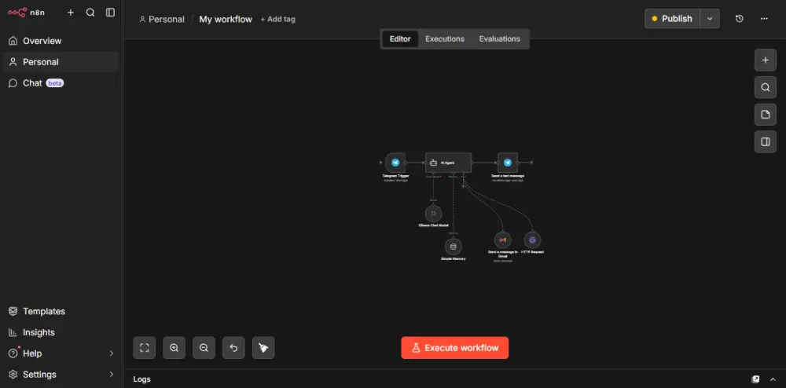Click Execute workflow
Image resolution: width=786 pixels, height=388 pixels.
coord(454,347)
